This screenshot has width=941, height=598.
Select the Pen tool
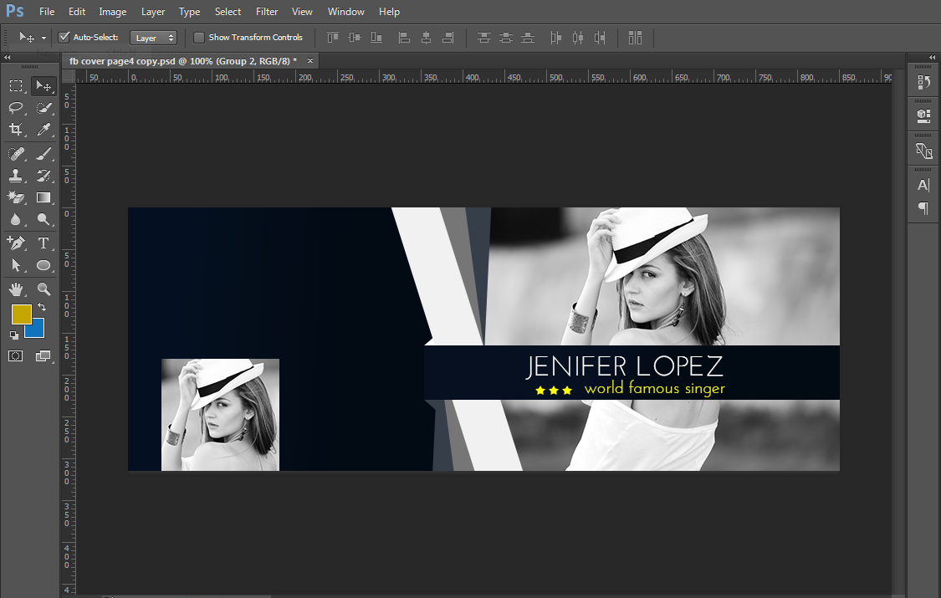pyautogui.click(x=16, y=243)
